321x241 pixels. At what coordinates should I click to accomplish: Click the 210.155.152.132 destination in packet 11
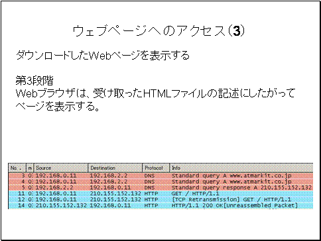tap(115, 193)
